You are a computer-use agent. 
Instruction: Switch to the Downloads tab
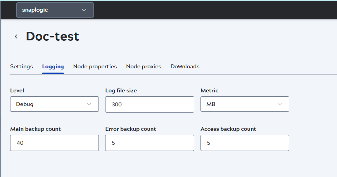click(185, 66)
